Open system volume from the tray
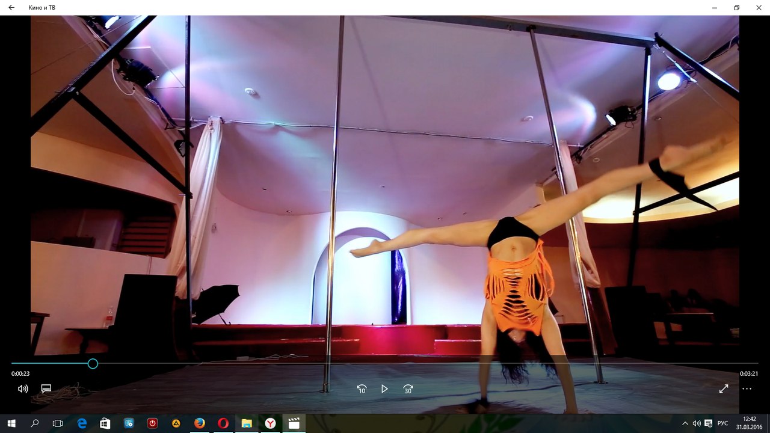Viewport: 770px width, 433px height. (697, 423)
